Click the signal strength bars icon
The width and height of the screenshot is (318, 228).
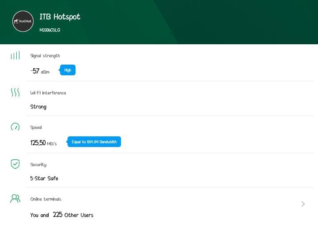coord(15,56)
